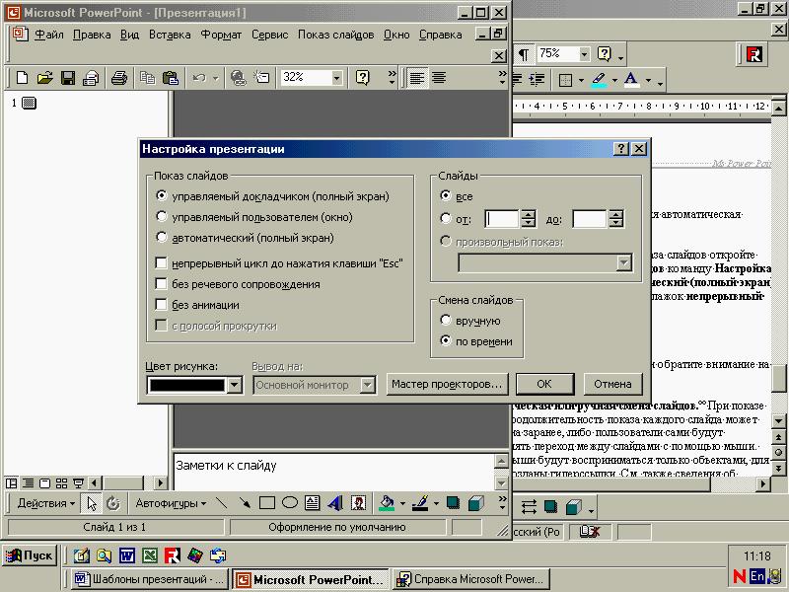
Task: Switch to Справка Microsoft PowerPoint taskbar button
Action: [472, 579]
